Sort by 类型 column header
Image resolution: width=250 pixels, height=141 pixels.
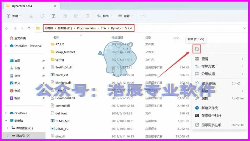point(148,37)
